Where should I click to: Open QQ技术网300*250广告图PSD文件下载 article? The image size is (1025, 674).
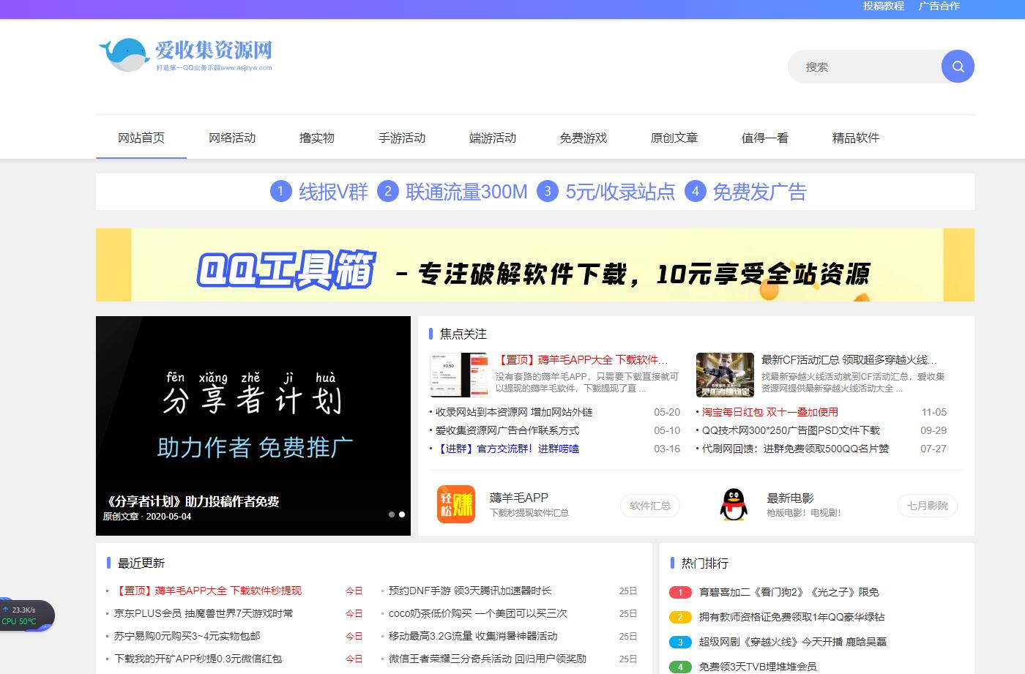point(791,430)
